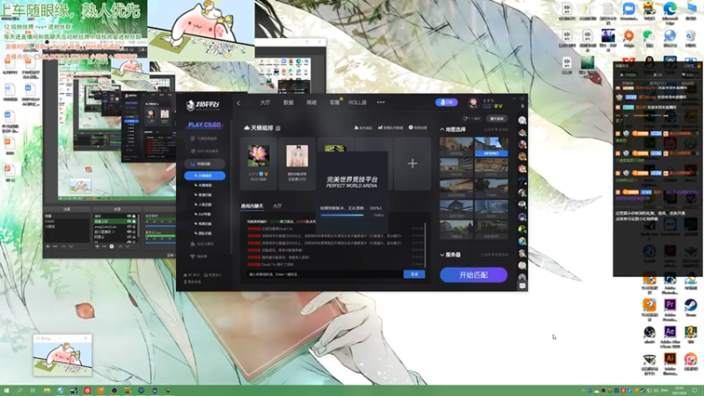Viewport: 704px width, 396px height.
Task: Click the blue send button beside chat input
Action: [414, 274]
